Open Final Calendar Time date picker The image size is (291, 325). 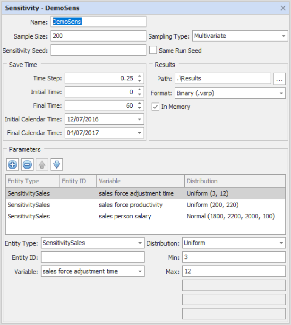[x=139, y=133]
